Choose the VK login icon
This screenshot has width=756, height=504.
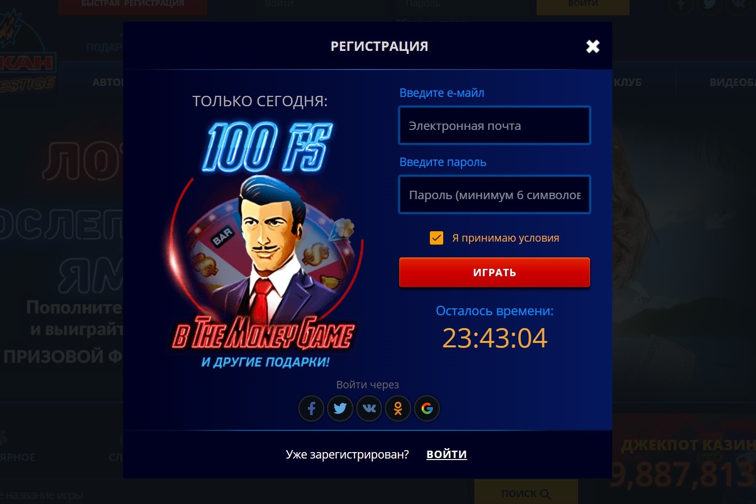click(x=369, y=409)
